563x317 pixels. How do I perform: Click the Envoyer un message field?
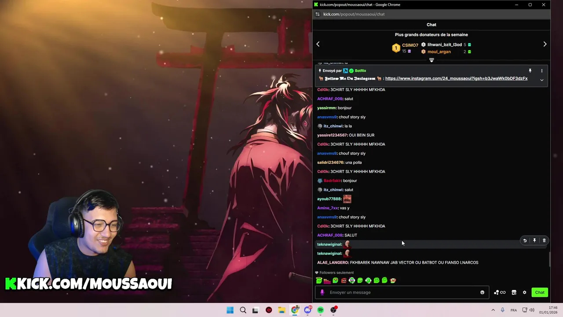click(402, 292)
